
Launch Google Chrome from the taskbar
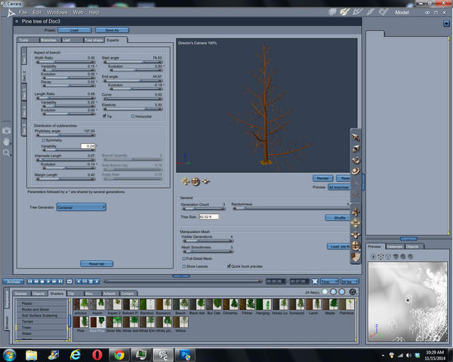[119, 354]
